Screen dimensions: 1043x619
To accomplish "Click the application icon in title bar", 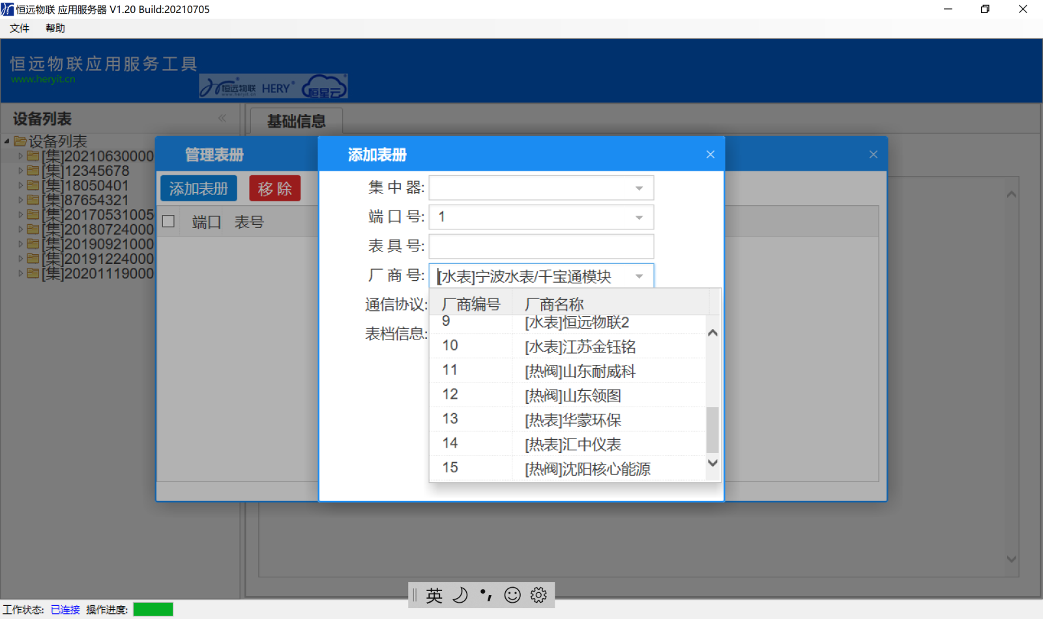I will pyautogui.click(x=7, y=9).
